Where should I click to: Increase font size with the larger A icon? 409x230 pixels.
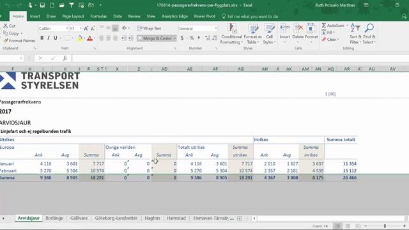pos(86,28)
